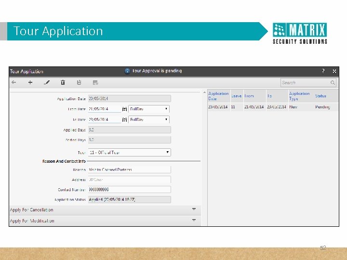
Task: Open help with the question mark icon
Action: click(x=323, y=71)
